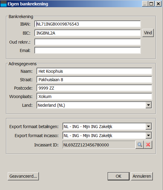Click into the Oud reknr. field

(88, 42)
